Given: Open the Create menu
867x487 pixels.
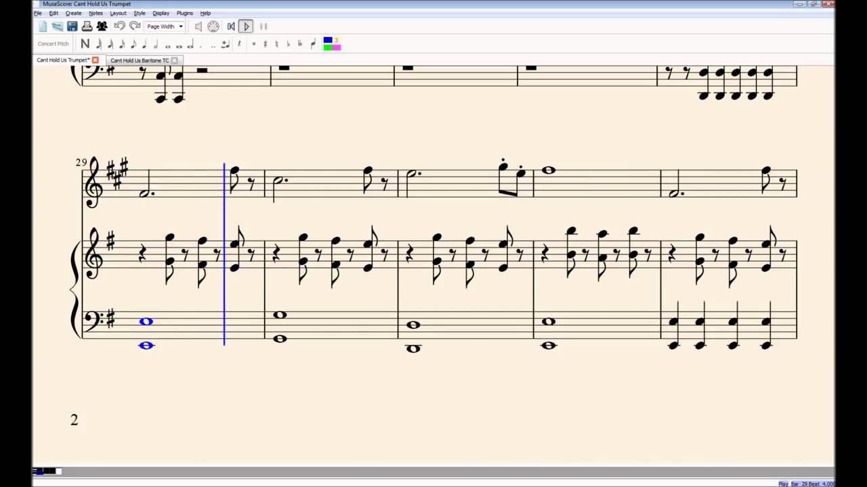Looking at the screenshot, I should pyautogui.click(x=73, y=13).
